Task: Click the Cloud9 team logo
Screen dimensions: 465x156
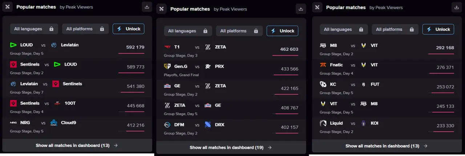Action: pyautogui.click(x=54, y=123)
